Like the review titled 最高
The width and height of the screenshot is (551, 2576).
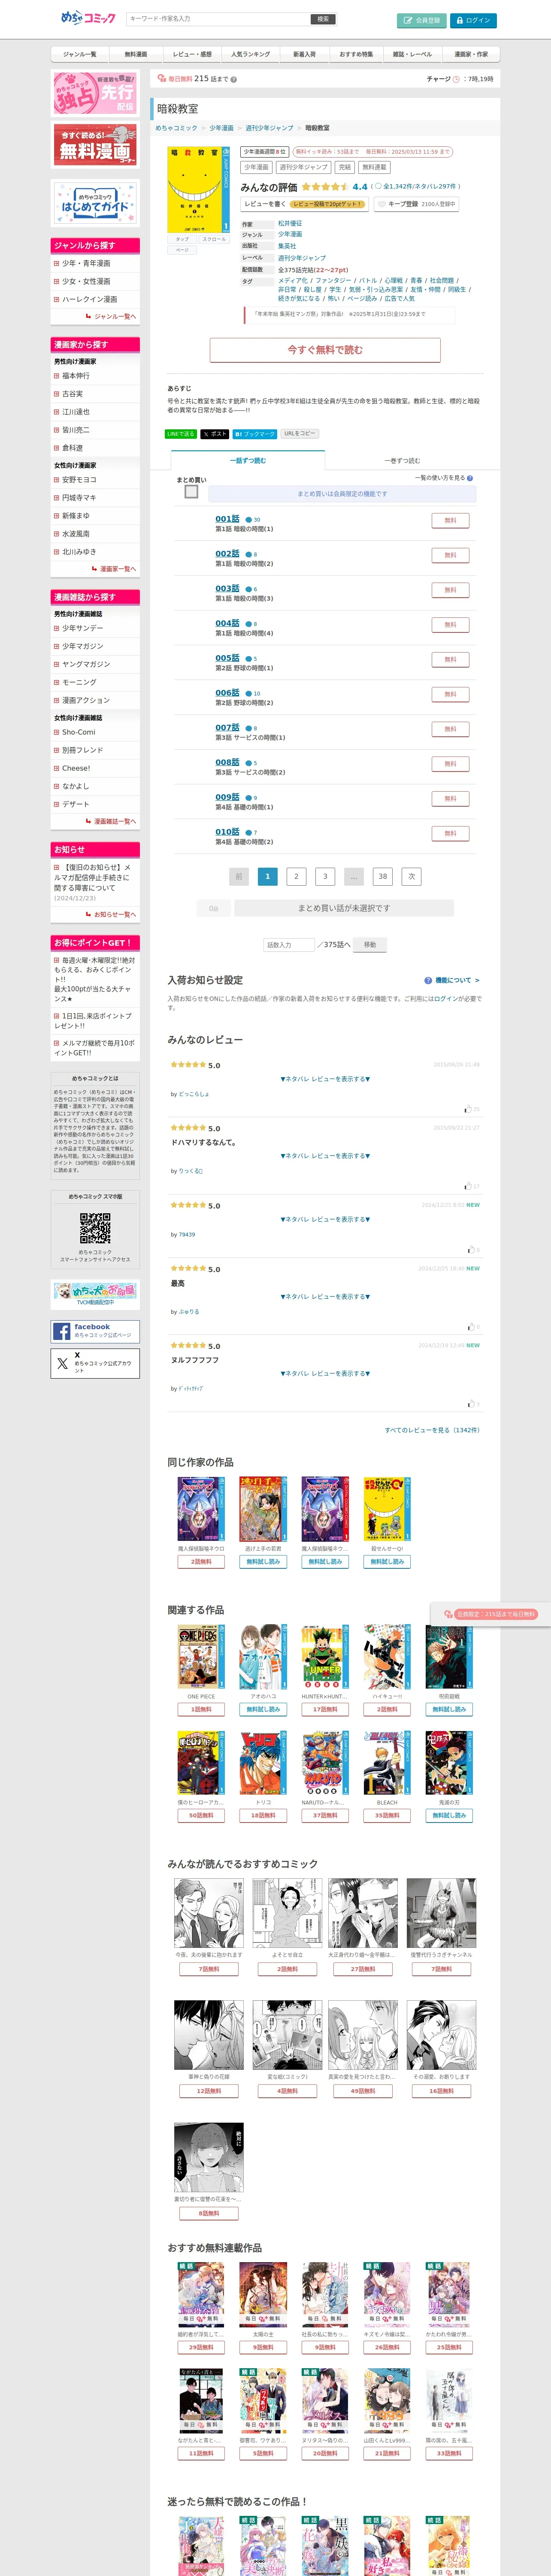point(472,1327)
